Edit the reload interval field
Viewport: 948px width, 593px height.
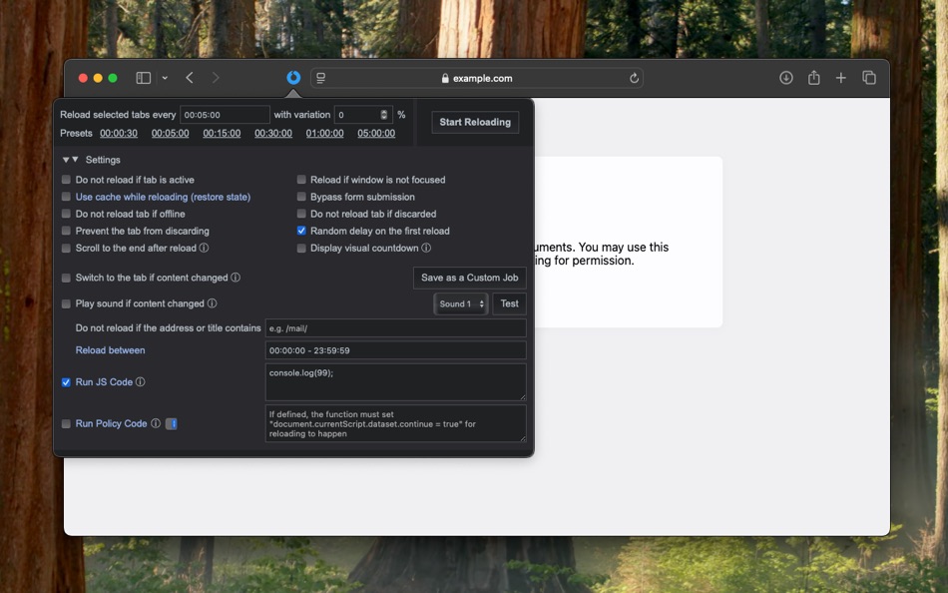coord(225,115)
